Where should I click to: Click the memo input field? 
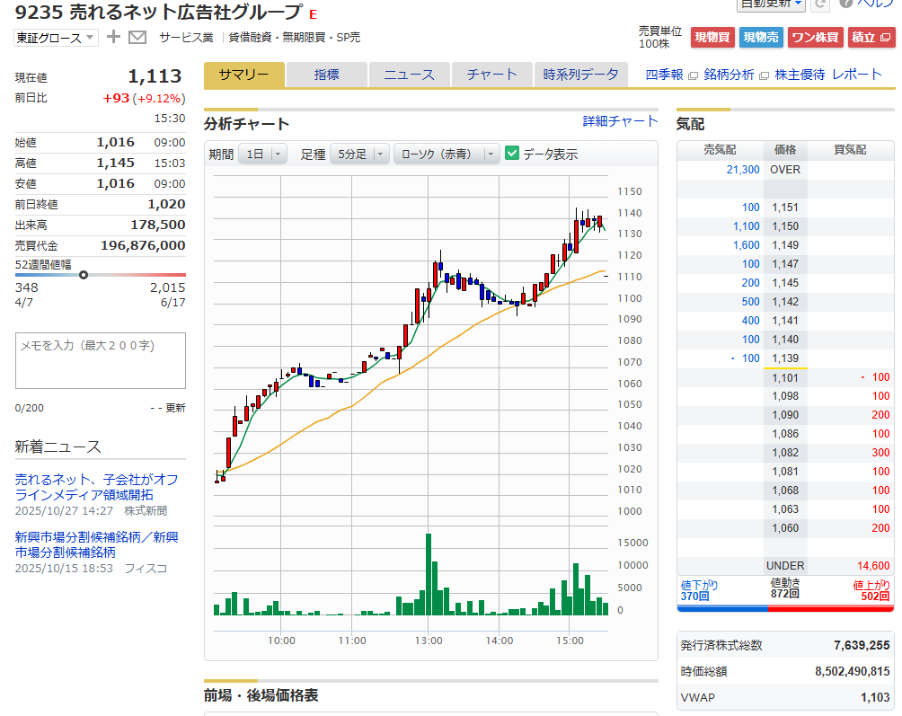pyautogui.click(x=100, y=360)
